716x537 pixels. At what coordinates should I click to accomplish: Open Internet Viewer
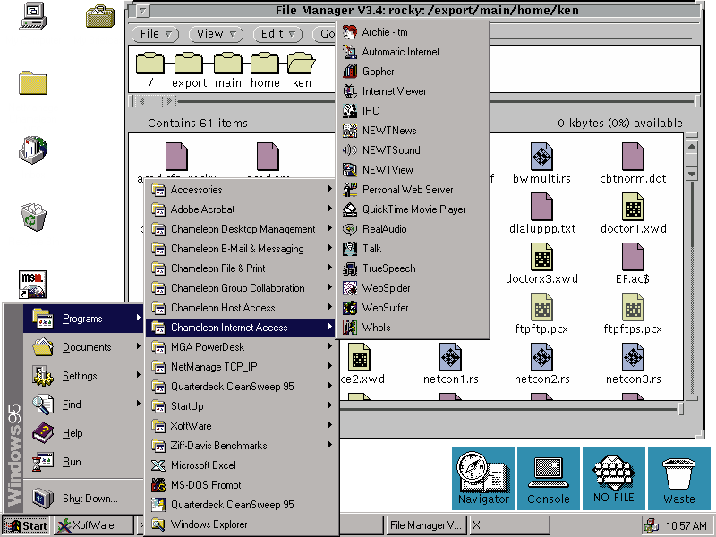pyautogui.click(x=413, y=91)
